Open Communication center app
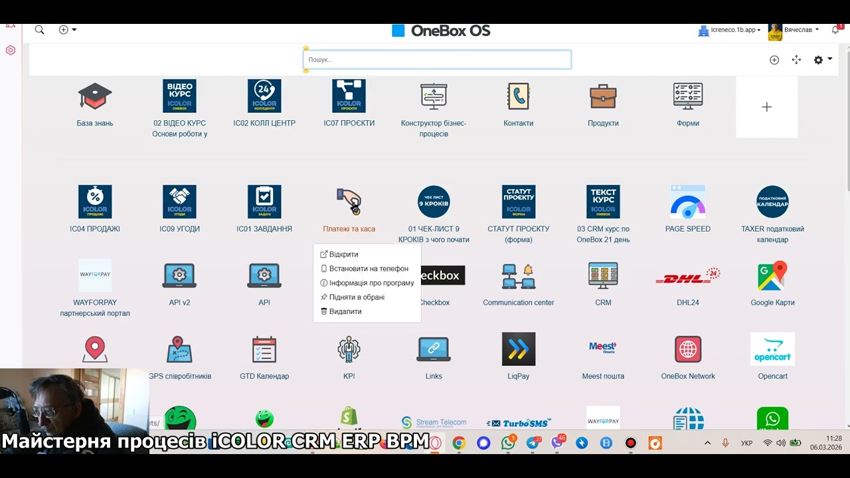This screenshot has width=850, height=478. pos(519,276)
